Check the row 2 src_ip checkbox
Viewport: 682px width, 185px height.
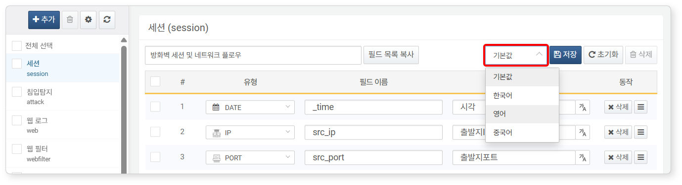(155, 132)
